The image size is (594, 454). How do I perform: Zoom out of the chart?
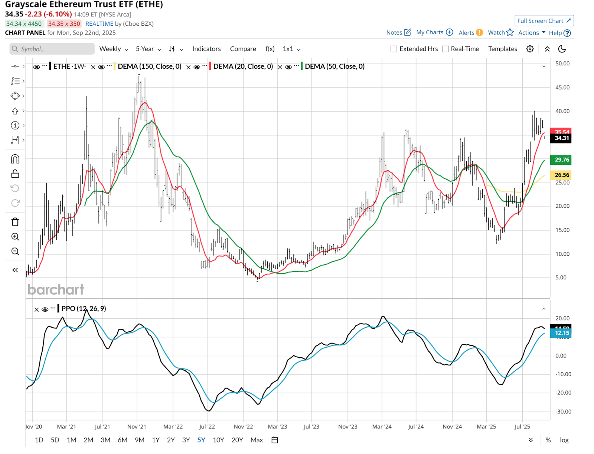coord(15,251)
